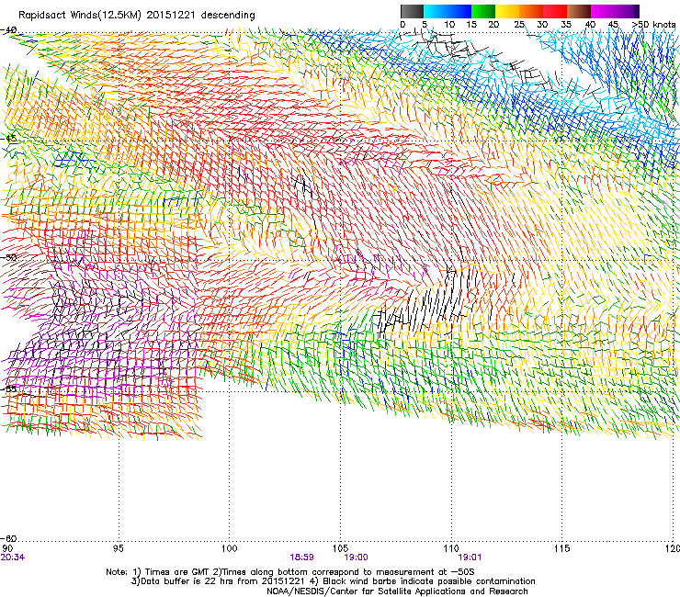Click the '>50 knots' legend label

coord(653,25)
